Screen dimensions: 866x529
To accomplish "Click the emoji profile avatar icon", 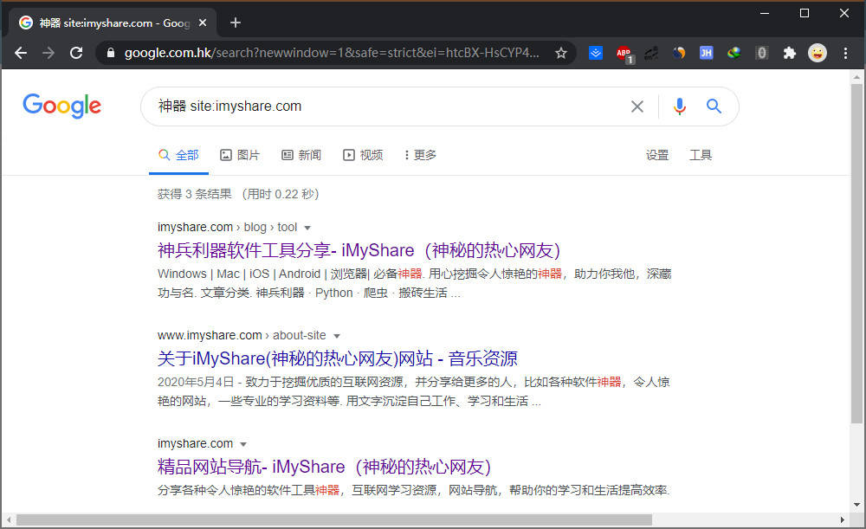I will (x=818, y=53).
